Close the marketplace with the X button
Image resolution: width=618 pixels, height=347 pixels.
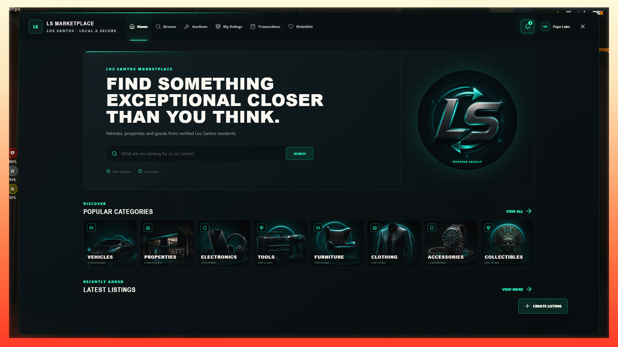coord(583,27)
